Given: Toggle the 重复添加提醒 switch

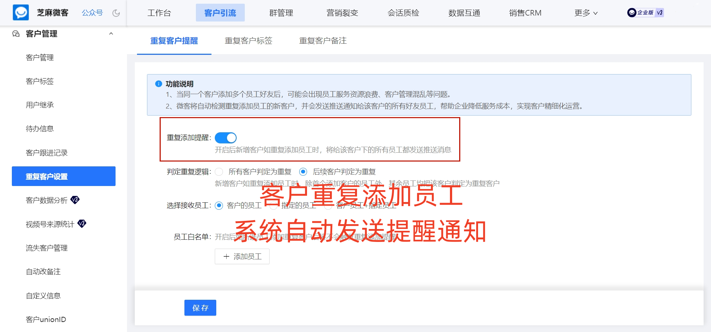Looking at the screenshot, I should click(226, 138).
